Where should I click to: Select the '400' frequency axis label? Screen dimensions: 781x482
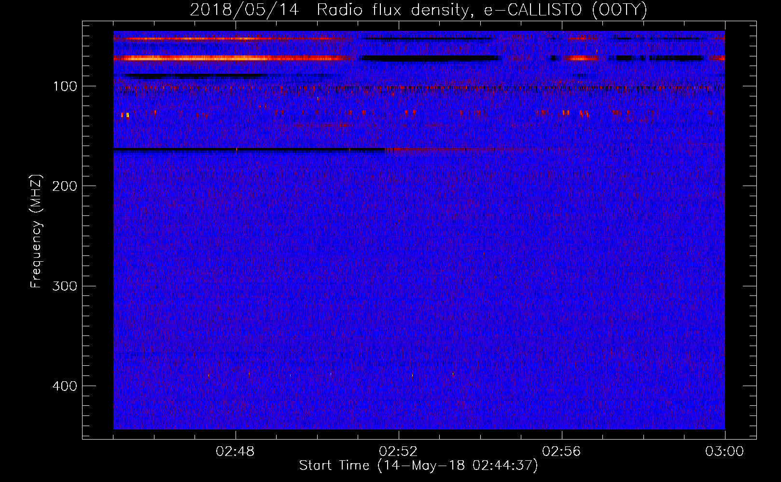[65, 386]
